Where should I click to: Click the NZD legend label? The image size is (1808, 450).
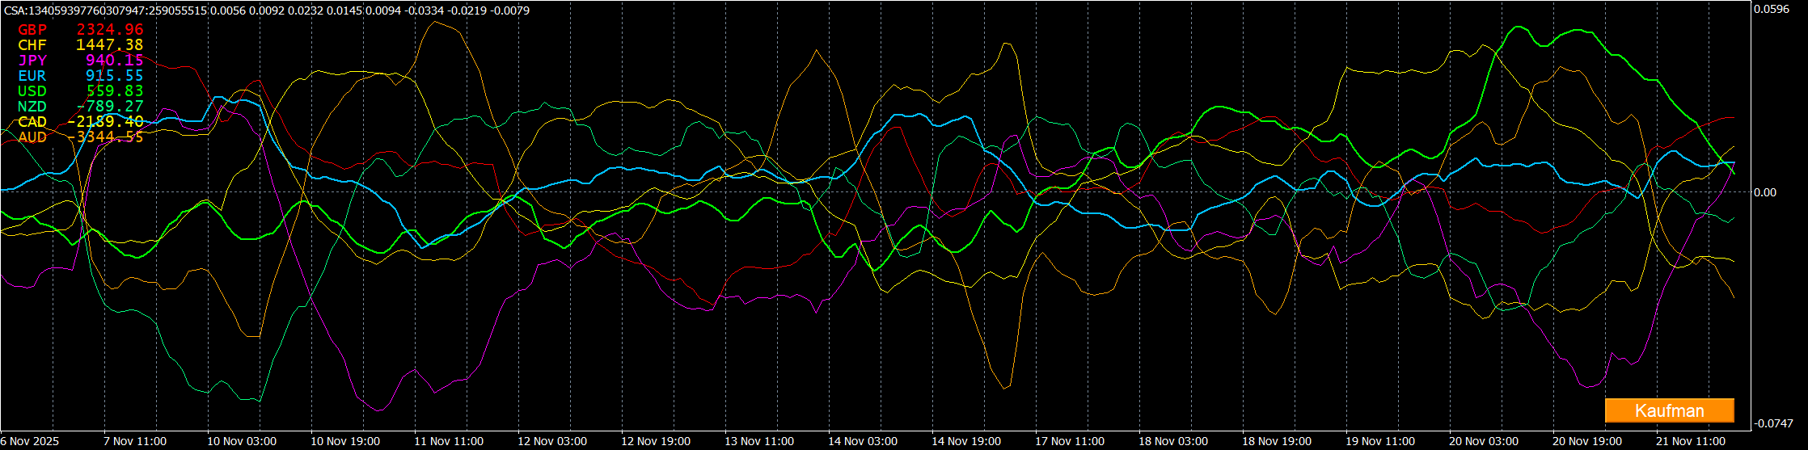[x=32, y=107]
